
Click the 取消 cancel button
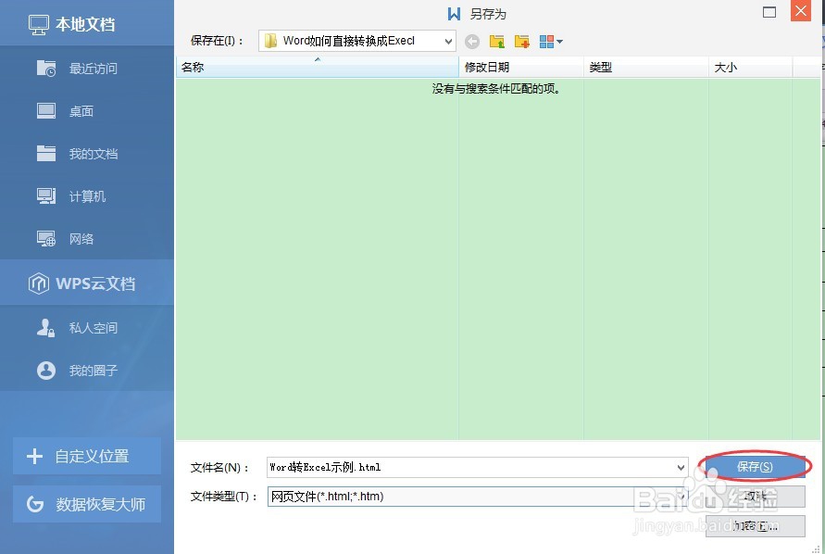pyautogui.click(x=755, y=496)
